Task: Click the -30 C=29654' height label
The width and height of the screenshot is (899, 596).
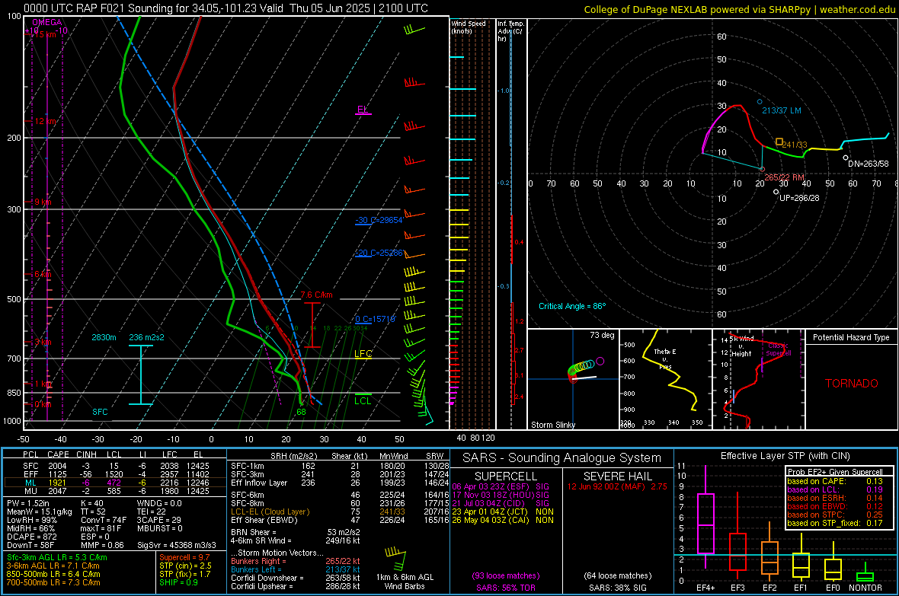Action: click(379, 220)
